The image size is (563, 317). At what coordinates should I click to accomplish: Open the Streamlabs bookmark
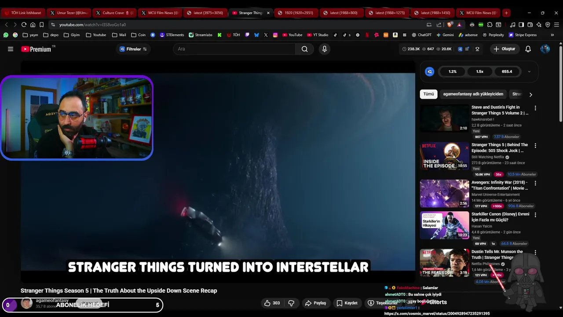[x=201, y=35]
